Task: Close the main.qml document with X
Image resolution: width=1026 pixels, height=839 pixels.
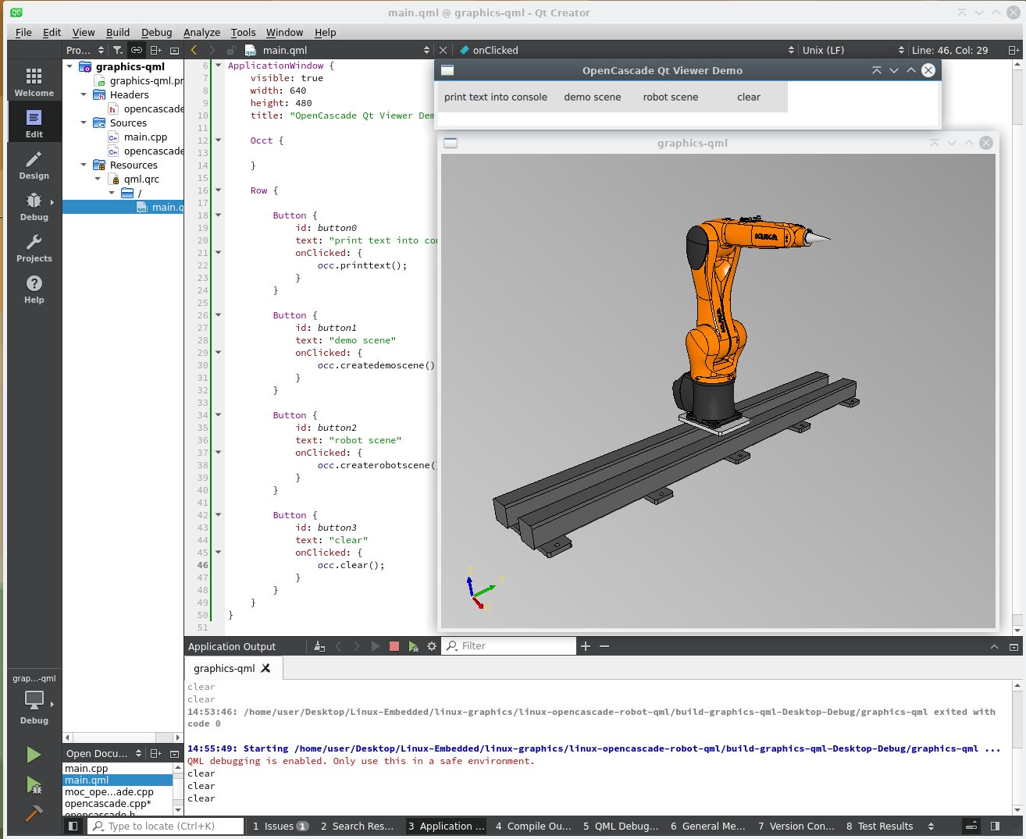Action: pyautogui.click(x=443, y=50)
